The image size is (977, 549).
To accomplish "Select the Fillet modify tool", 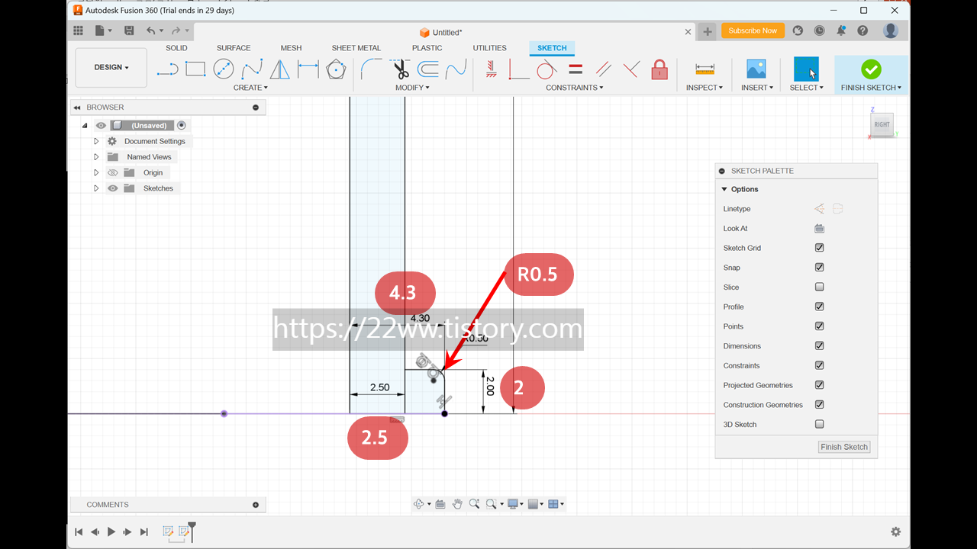I will 372,69.
